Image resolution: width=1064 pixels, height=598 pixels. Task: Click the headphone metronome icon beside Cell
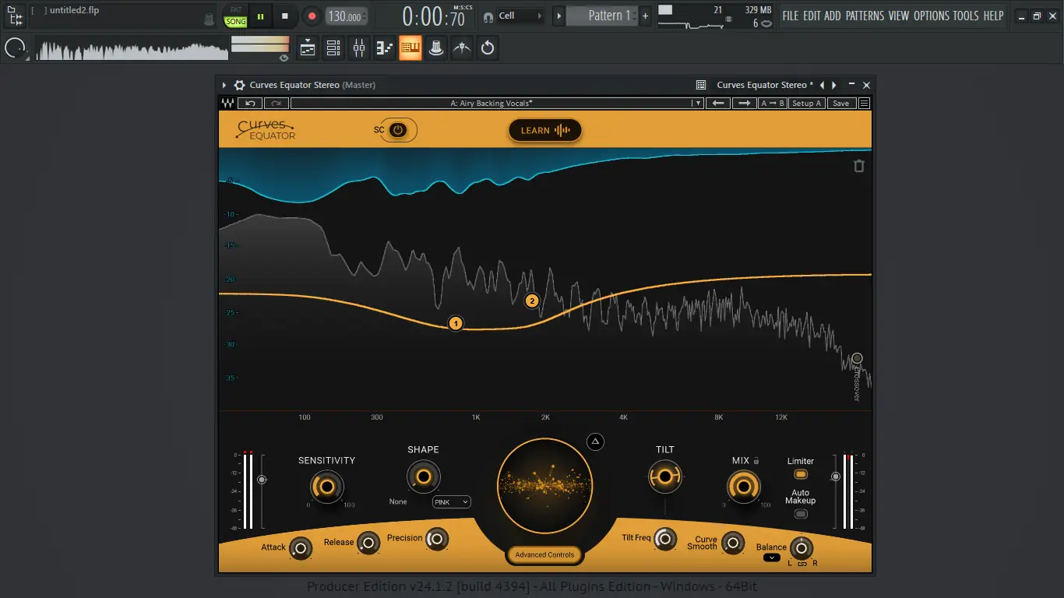pos(488,16)
